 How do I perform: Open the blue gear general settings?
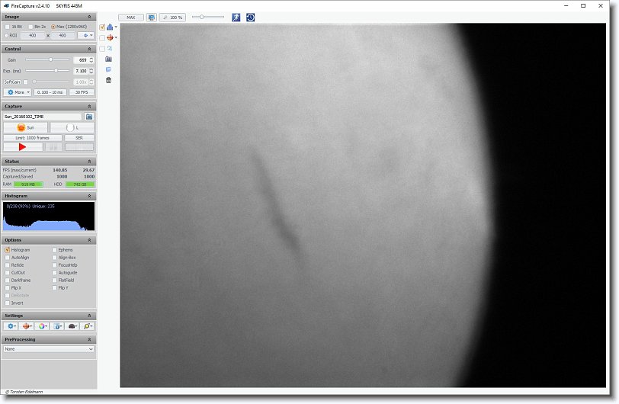click(x=11, y=326)
